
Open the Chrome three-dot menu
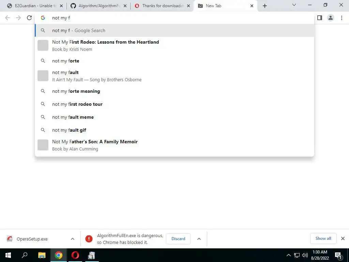pos(342,18)
